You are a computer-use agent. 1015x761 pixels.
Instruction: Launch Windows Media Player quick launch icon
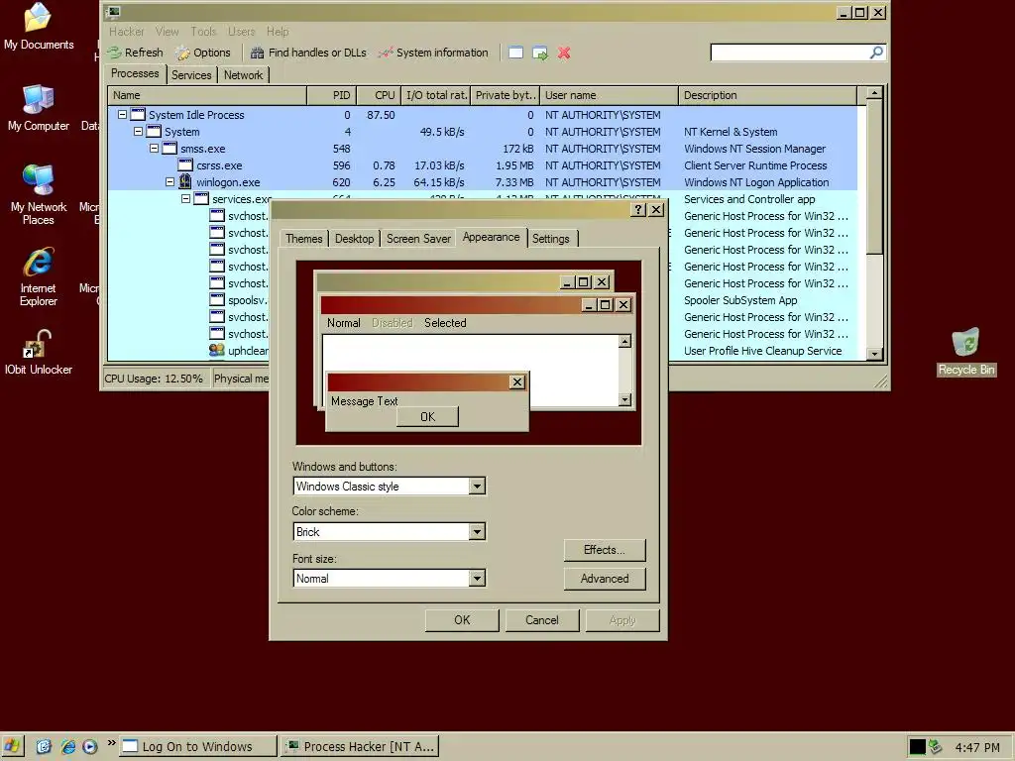tap(90, 746)
